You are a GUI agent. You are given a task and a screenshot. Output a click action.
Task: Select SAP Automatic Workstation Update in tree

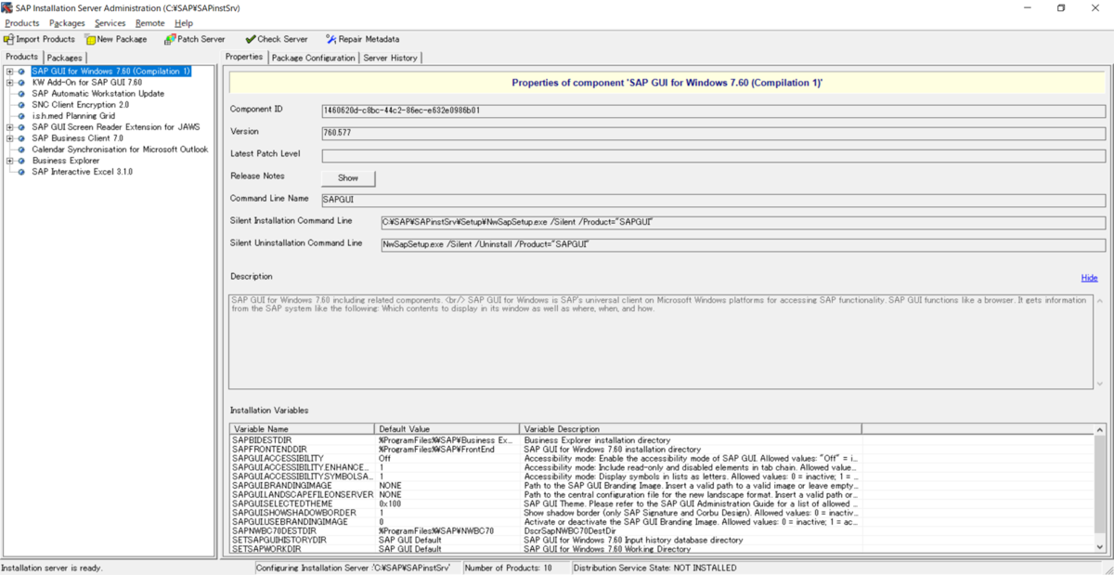click(x=97, y=94)
